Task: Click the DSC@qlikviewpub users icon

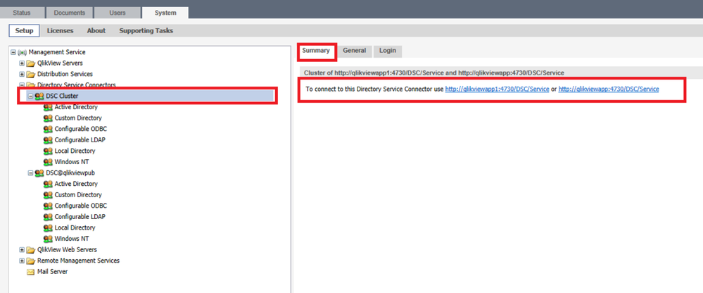Action: coord(39,173)
